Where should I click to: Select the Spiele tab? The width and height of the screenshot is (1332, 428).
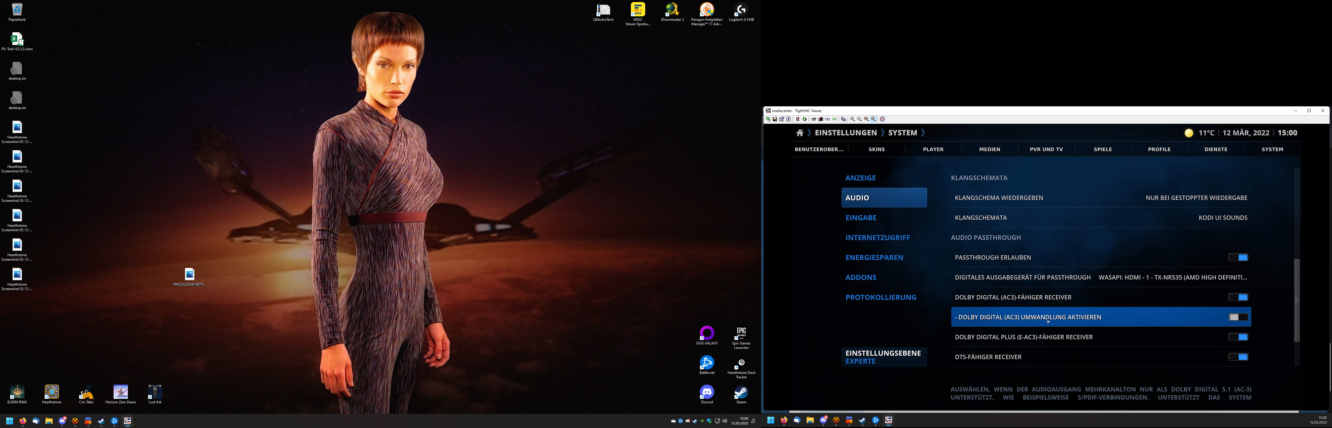tap(1103, 150)
